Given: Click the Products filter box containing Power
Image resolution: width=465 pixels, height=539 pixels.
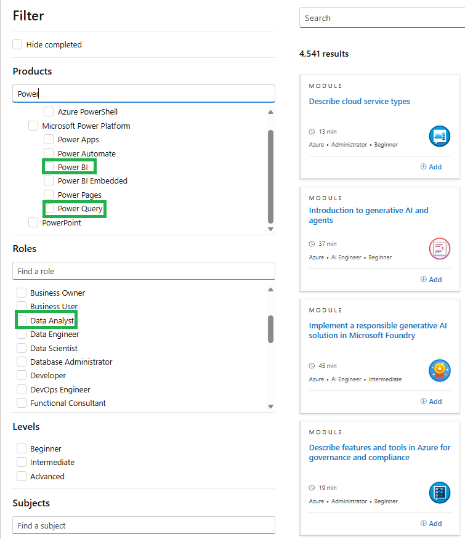Looking at the screenshot, I should coord(144,94).
